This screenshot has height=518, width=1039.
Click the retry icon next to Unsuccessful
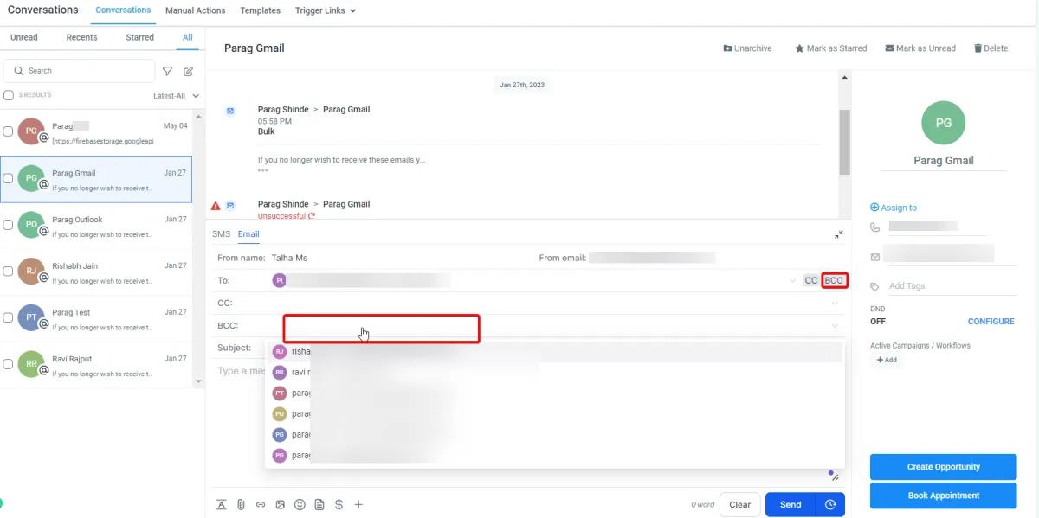point(312,216)
